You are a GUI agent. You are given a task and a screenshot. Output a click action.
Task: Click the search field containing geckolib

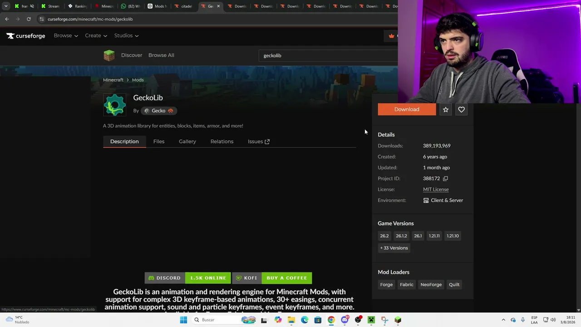pyautogui.click(x=328, y=55)
